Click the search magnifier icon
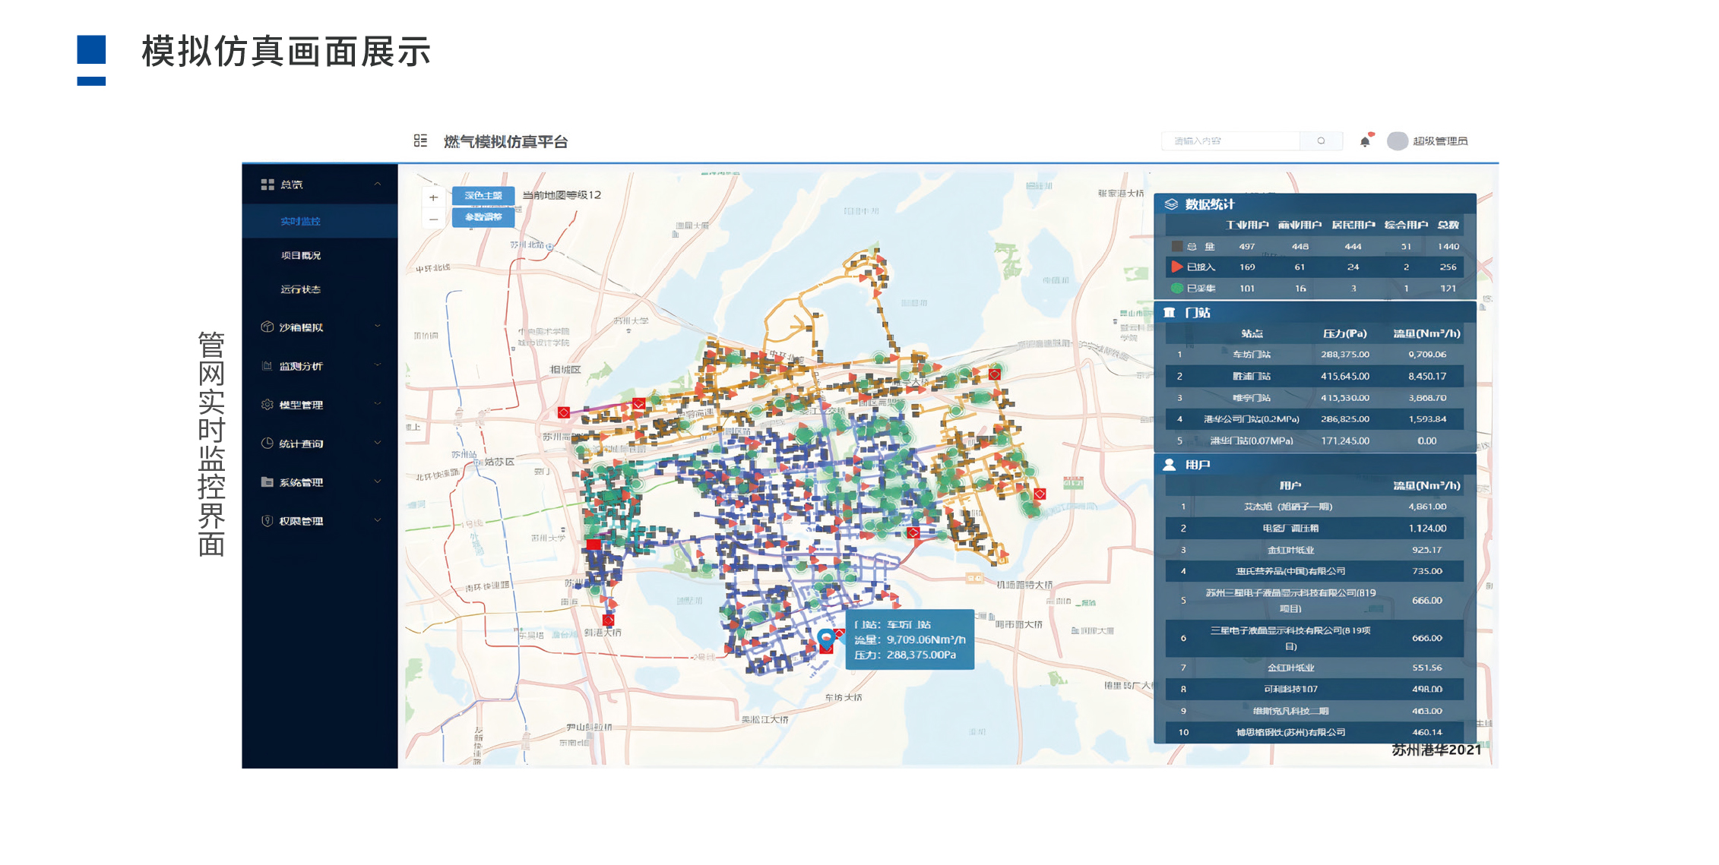Viewport: 1719px width, 865px height. [x=1321, y=141]
